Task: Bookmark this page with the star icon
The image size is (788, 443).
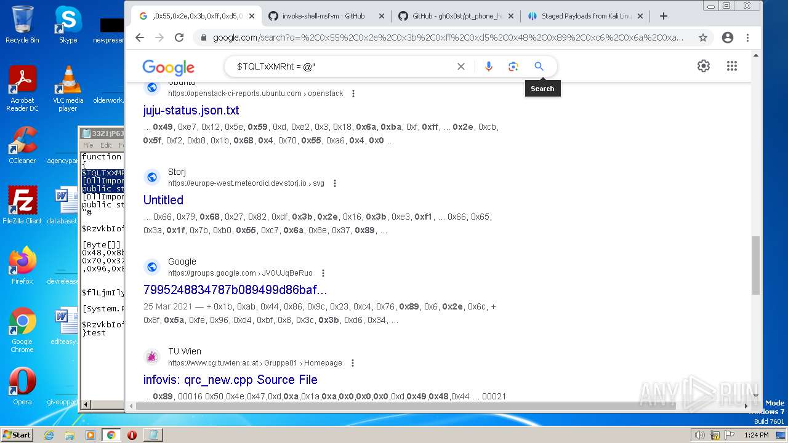Action: tap(703, 38)
